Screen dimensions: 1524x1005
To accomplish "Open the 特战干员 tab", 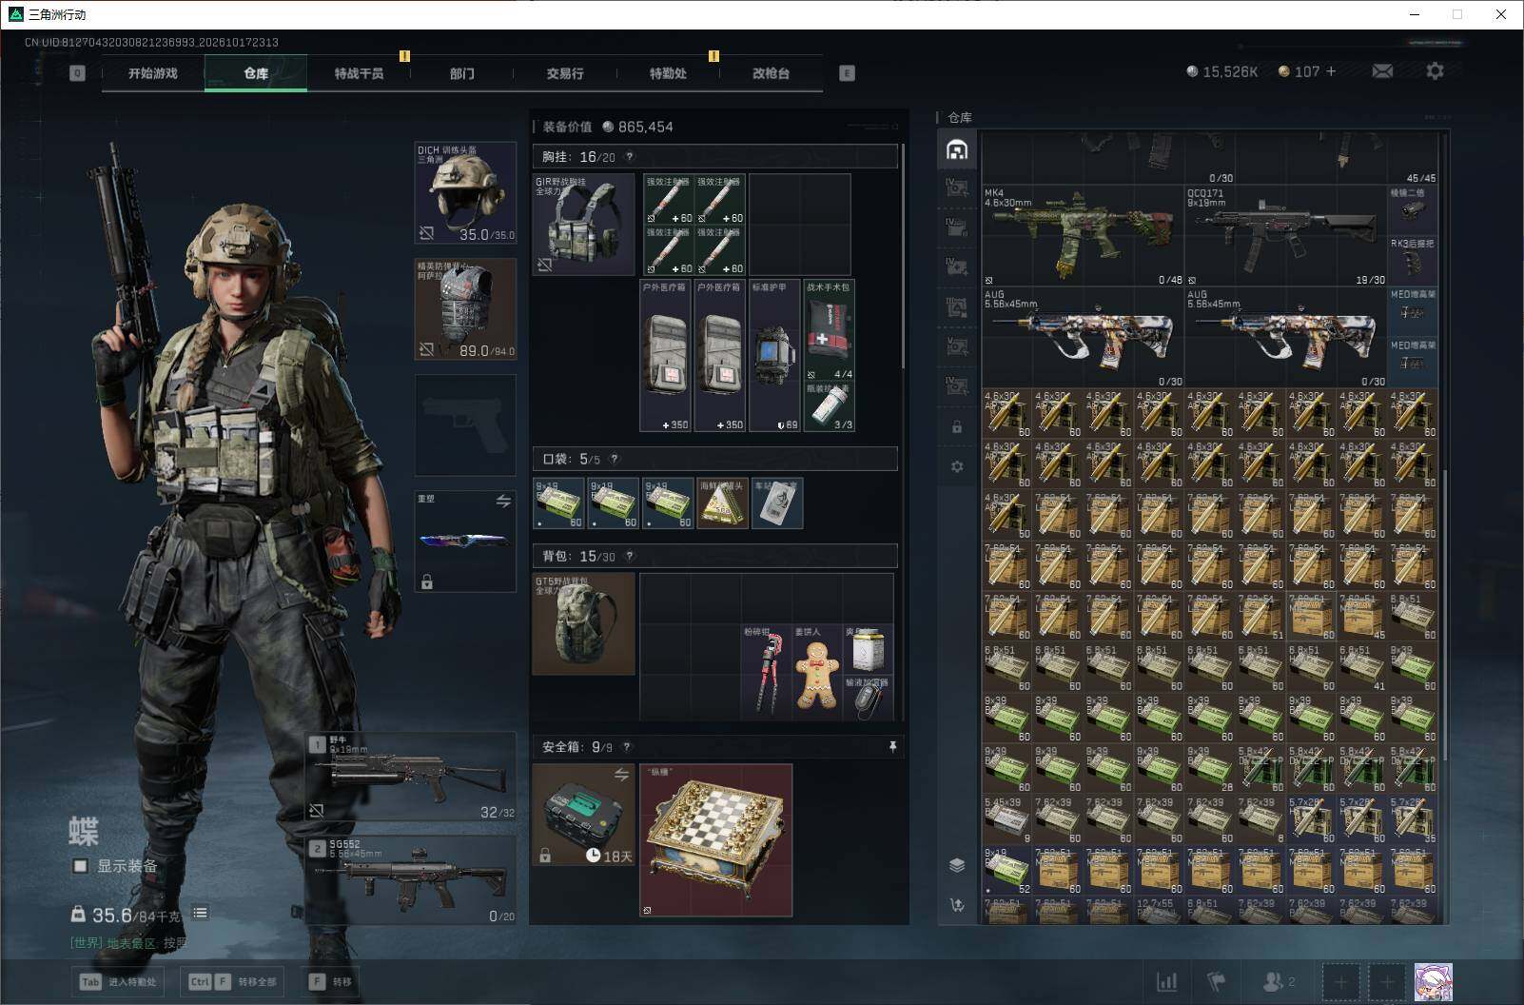I will [359, 73].
